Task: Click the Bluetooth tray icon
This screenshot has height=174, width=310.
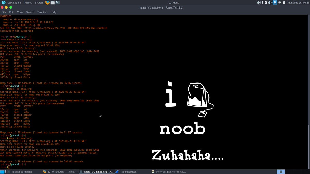Action: tap(265, 2)
